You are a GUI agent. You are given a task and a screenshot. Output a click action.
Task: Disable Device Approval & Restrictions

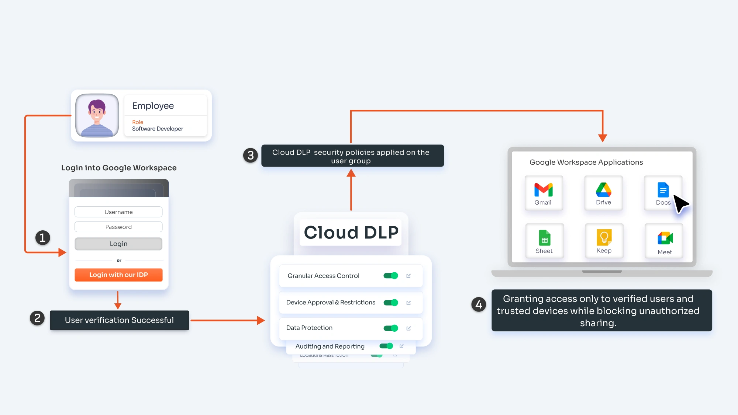point(391,302)
